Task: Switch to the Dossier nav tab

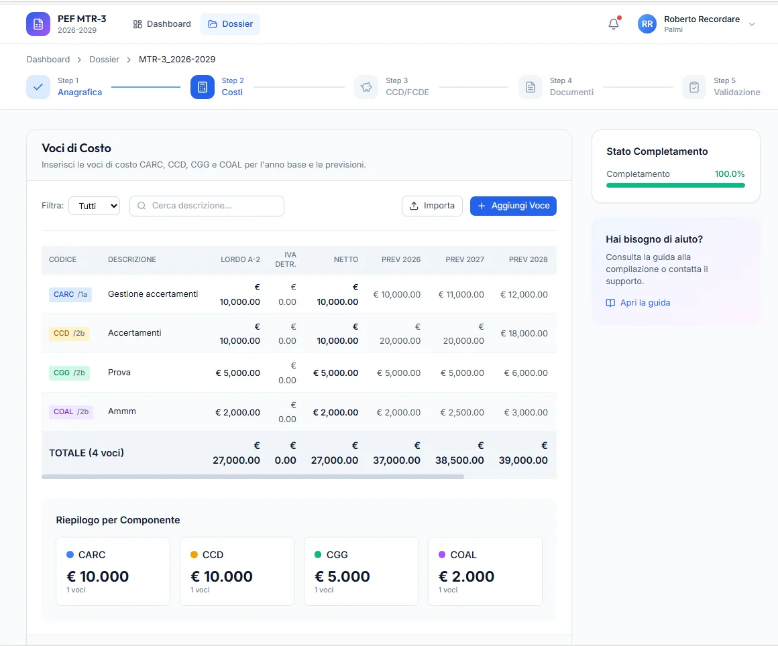Action: click(230, 24)
